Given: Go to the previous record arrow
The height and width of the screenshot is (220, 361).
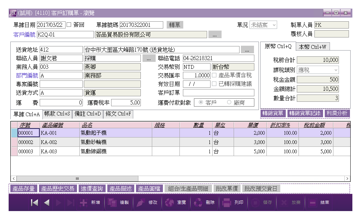Looking at the screenshot, I should 47,203.
